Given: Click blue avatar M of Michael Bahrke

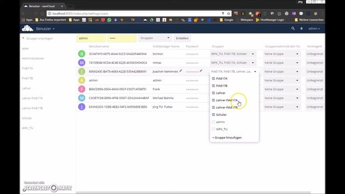Looking at the screenshot, I should 81,98.
